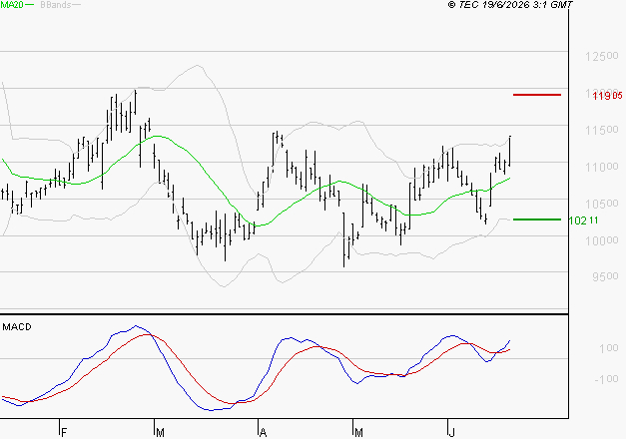Click the MACD panel label
This screenshot has width=626, height=439.
point(17,327)
